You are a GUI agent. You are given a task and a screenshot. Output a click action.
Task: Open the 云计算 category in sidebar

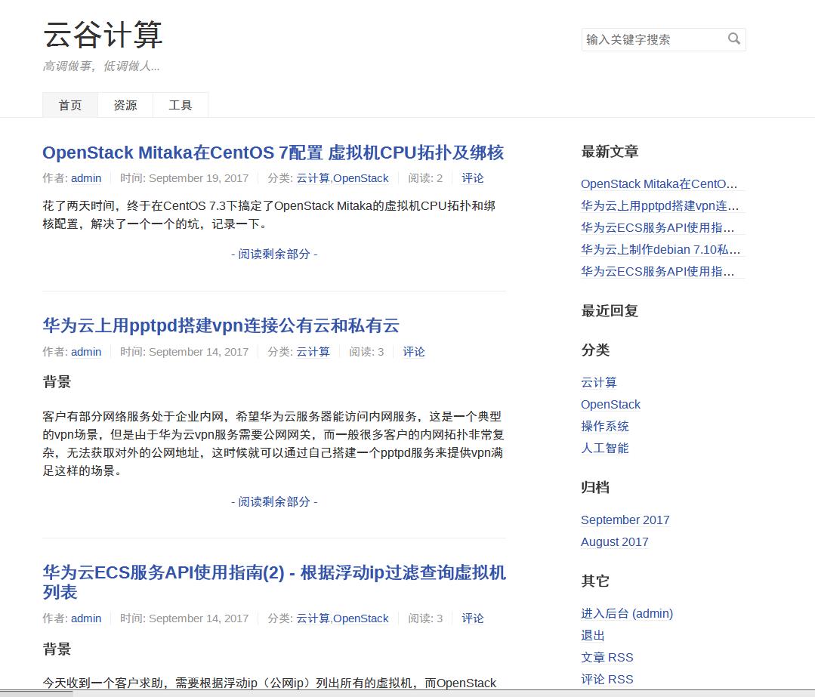click(x=599, y=382)
